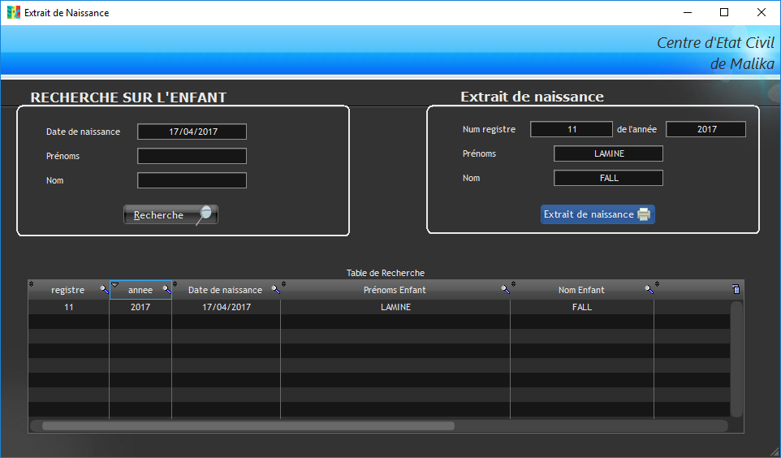
Task: Click the Prénoms Enfant column header
Action: point(395,290)
